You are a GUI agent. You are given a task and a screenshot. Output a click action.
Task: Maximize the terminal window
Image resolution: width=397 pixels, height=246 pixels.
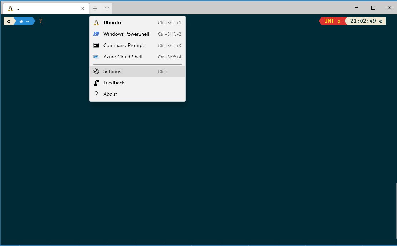click(373, 8)
